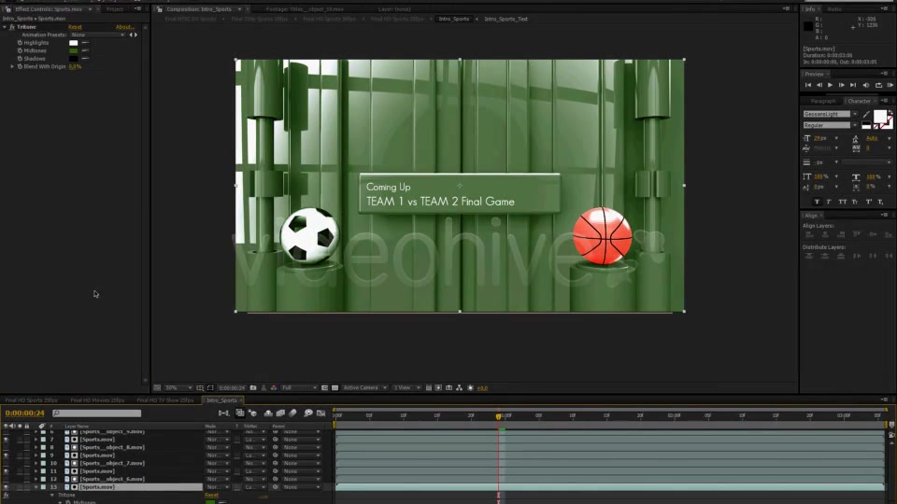The width and height of the screenshot is (897, 504).
Task: Reset the Tritone effect in Effect Controls
Action: pyautogui.click(x=75, y=27)
